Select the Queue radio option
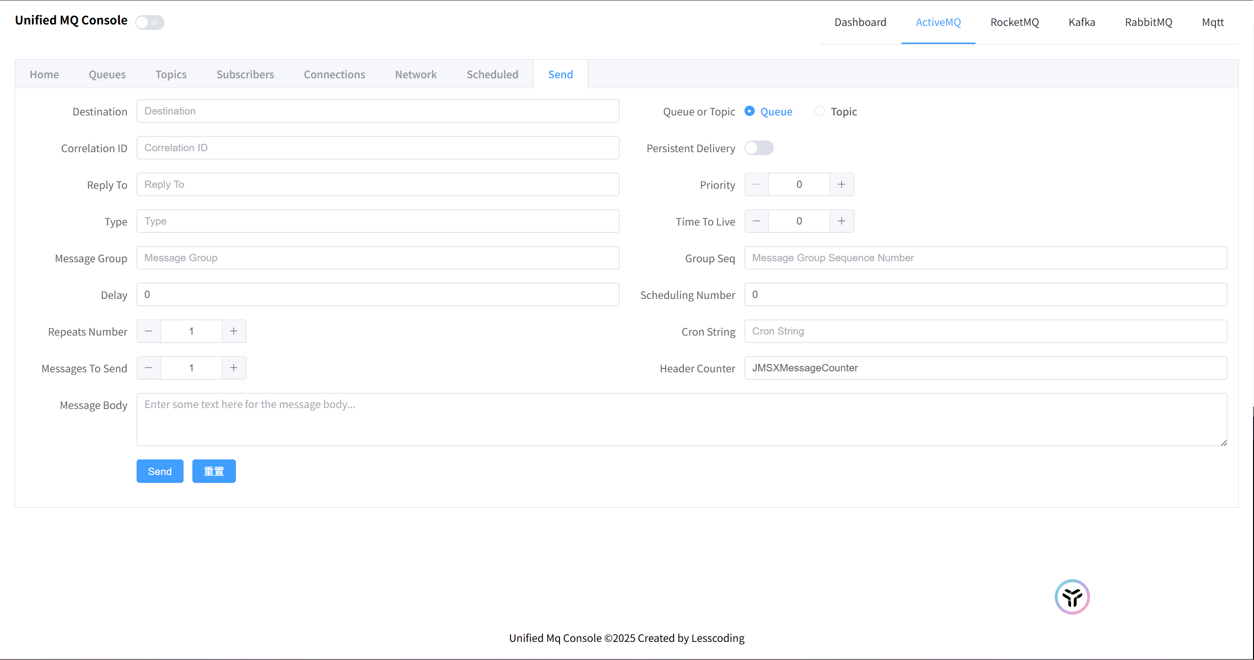 click(x=749, y=112)
